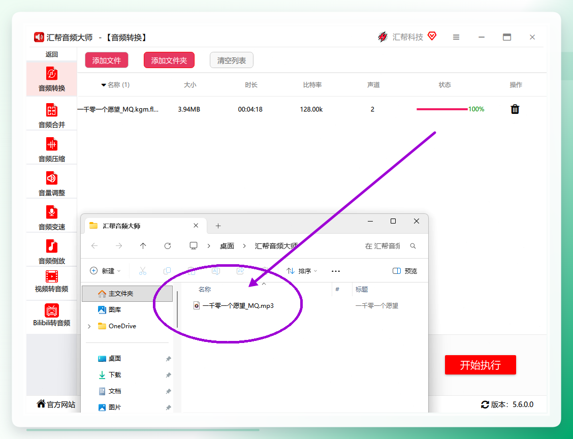Toggle the Explorer 预览 pane

404,271
